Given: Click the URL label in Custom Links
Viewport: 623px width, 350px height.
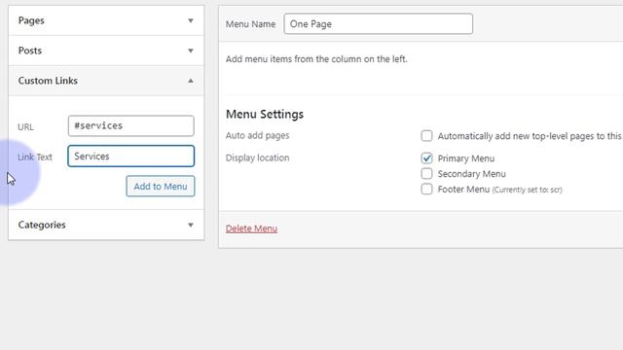Looking at the screenshot, I should [x=26, y=127].
